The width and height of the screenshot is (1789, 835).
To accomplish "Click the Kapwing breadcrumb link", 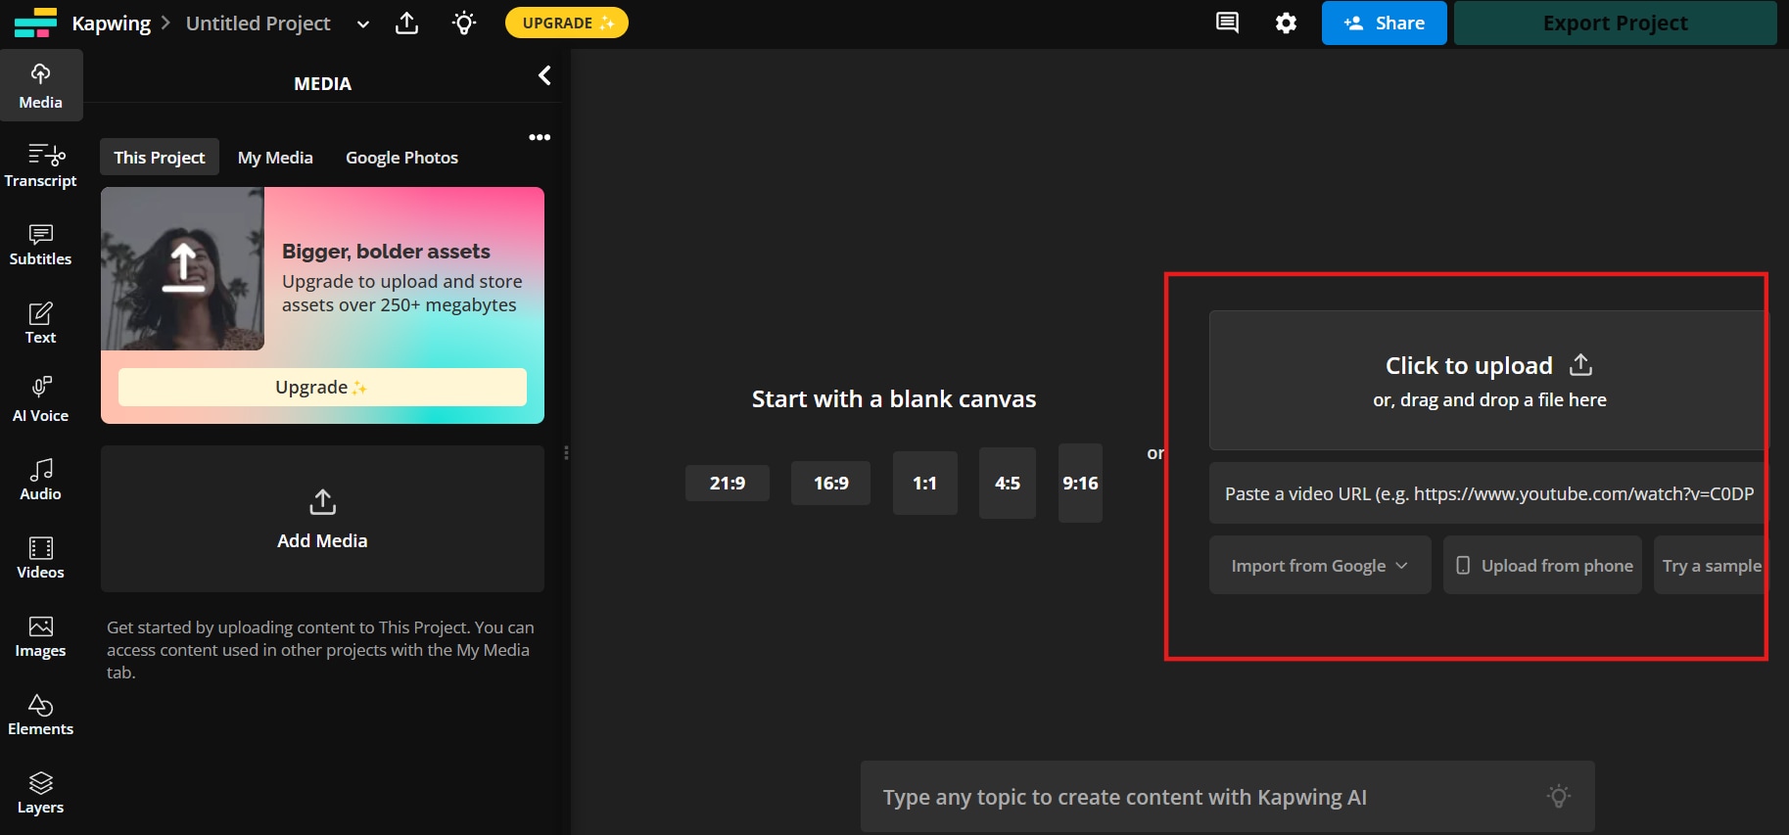I will click(x=112, y=23).
